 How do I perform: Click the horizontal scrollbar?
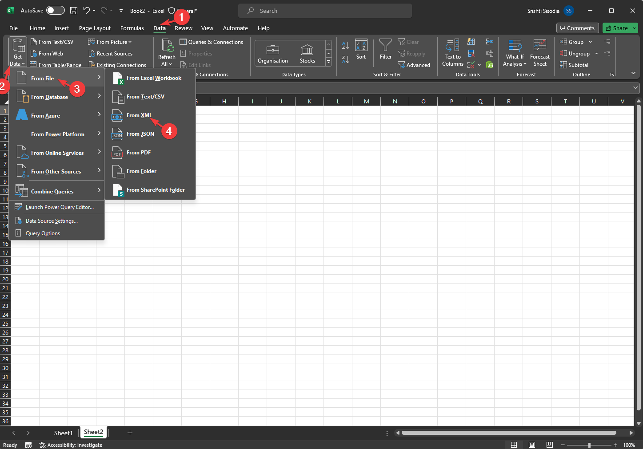509,433
